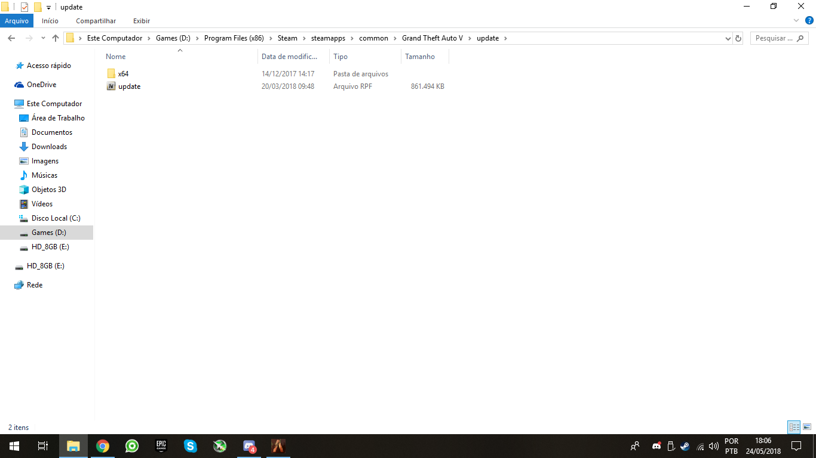Open the Action Center notifications icon
The height and width of the screenshot is (458, 816).
796,446
